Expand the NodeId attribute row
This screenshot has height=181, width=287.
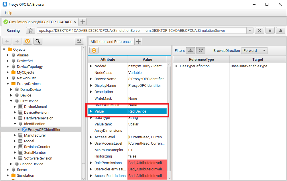91,66
